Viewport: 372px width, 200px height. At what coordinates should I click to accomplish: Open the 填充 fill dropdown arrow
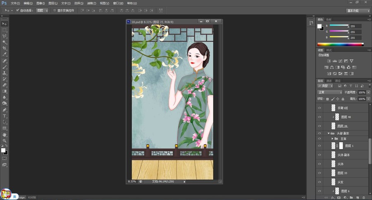[x=368, y=99]
